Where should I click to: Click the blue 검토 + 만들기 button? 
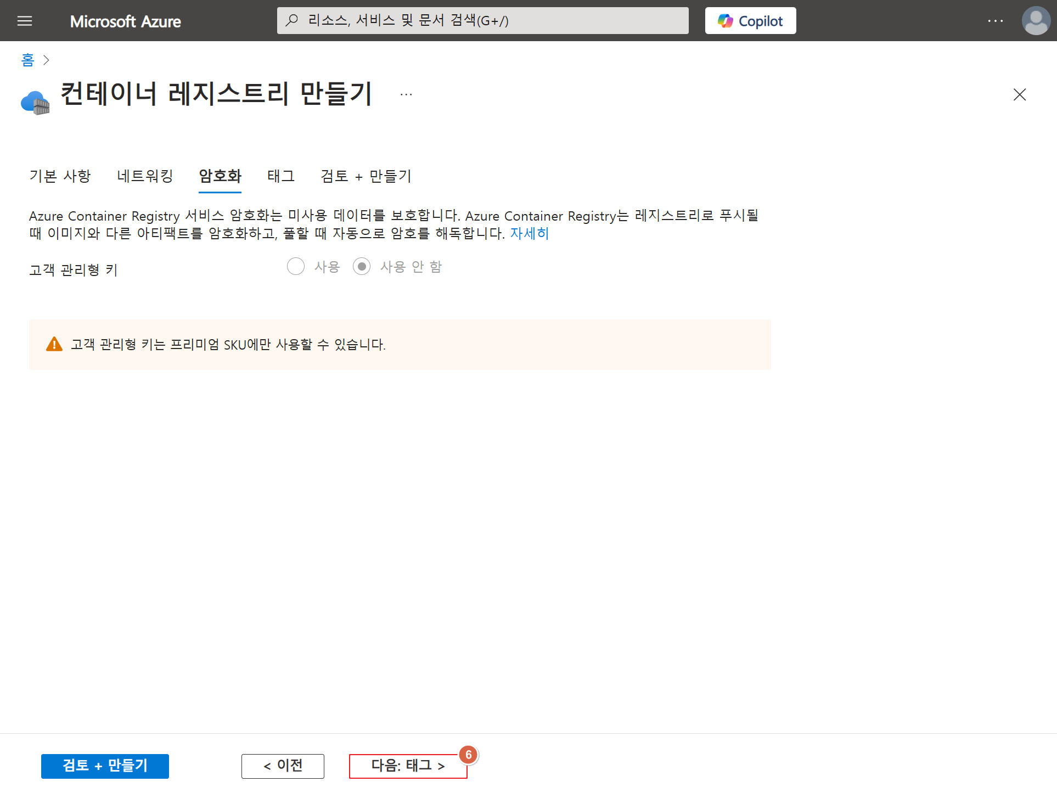click(105, 766)
